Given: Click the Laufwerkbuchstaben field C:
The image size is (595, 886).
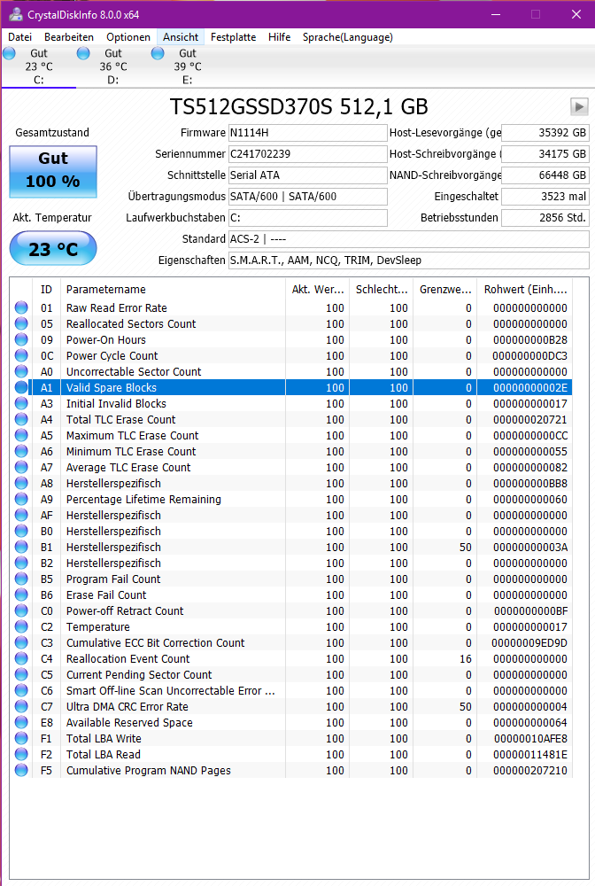Looking at the screenshot, I should tap(307, 218).
